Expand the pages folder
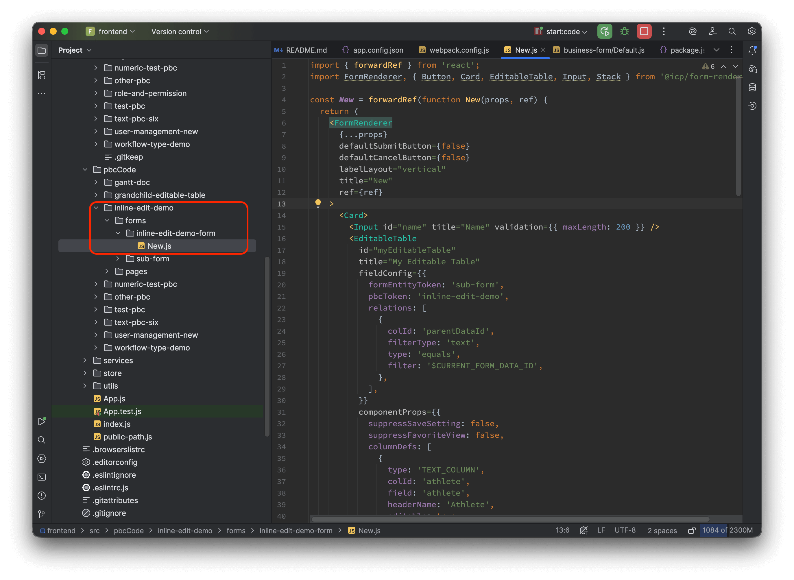This screenshot has height=580, width=794. (x=107, y=271)
